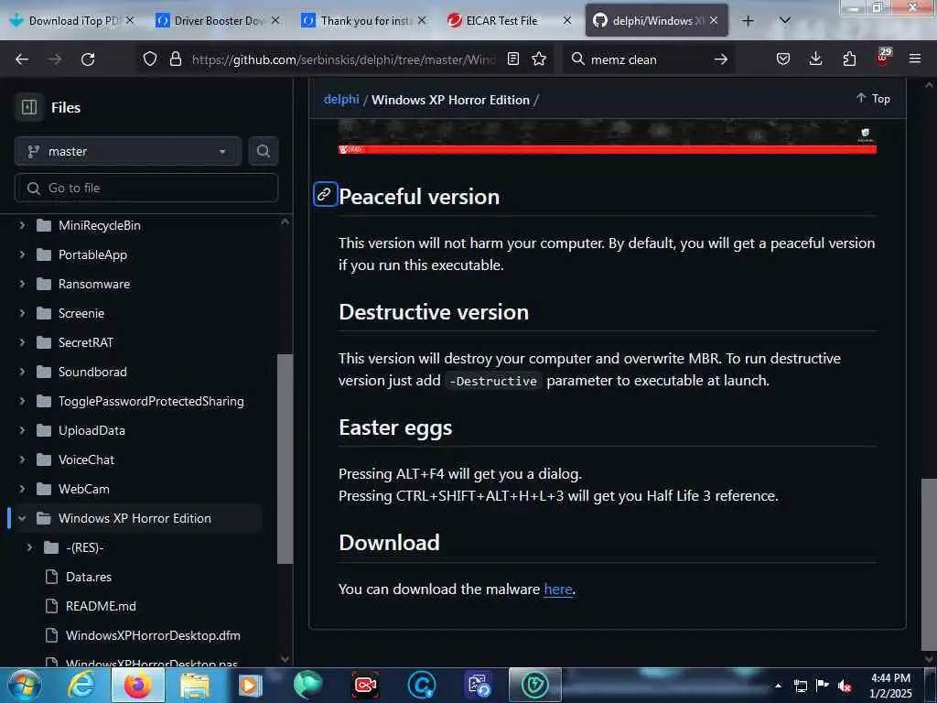
Task: Toggle reader view in address bar
Action: [512, 59]
